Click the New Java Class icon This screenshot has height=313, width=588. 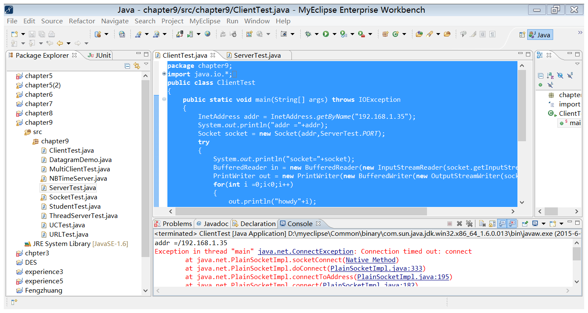(396, 34)
